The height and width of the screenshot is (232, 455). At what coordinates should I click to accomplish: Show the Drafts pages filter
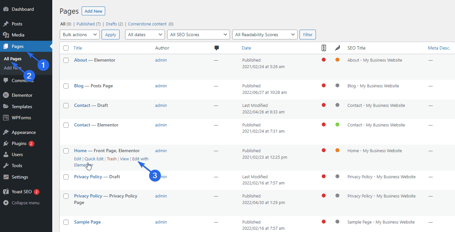tap(114, 24)
